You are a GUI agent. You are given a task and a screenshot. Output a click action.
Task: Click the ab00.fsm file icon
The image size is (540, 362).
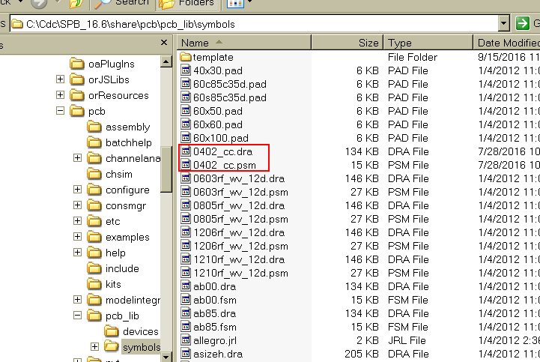[x=186, y=300]
